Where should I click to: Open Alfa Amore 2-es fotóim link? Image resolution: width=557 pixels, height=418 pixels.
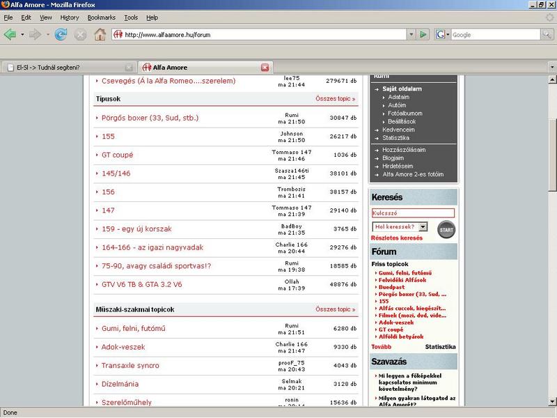(413, 175)
